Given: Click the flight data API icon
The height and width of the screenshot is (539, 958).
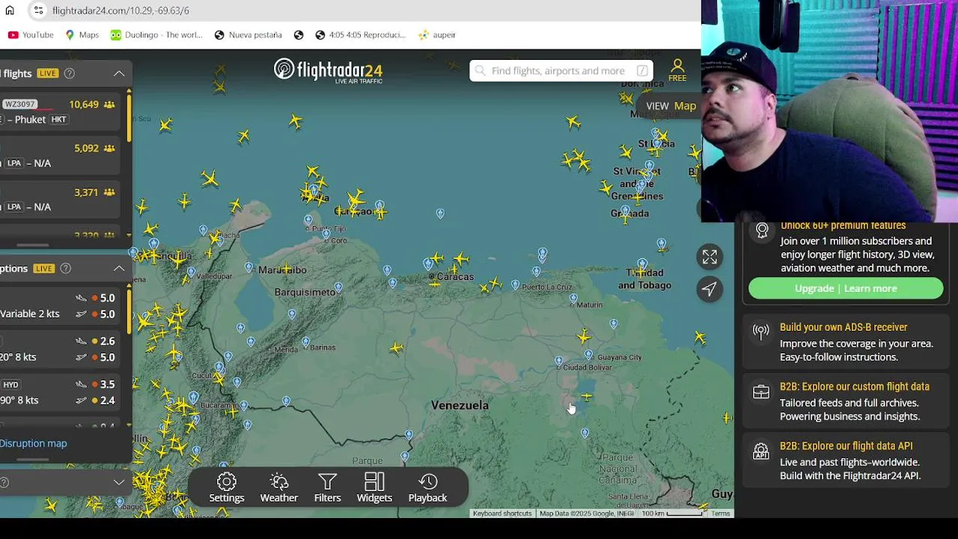Looking at the screenshot, I should (x=760, y=451).
